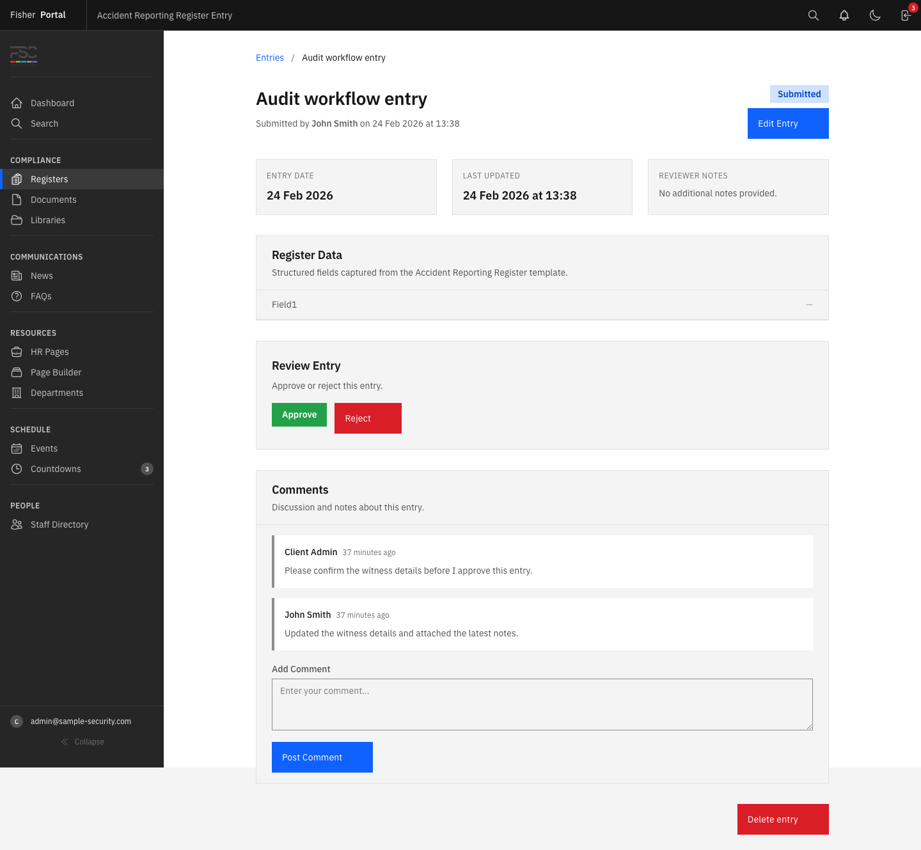The image size is (921, 850).
Task: Click inside the Add Comment text box
Action: [542, 704]
